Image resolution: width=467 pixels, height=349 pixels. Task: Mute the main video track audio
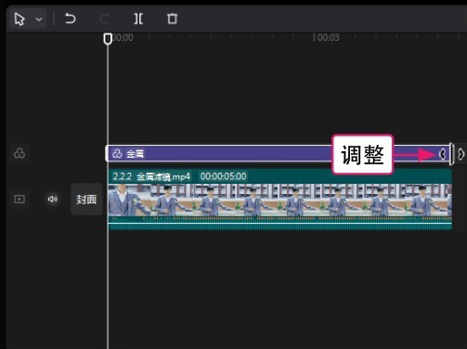tap(52, 199)
